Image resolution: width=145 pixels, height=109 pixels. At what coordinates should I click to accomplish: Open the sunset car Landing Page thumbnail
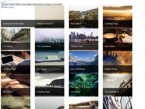pyautogui.click(x=118, y=17)
